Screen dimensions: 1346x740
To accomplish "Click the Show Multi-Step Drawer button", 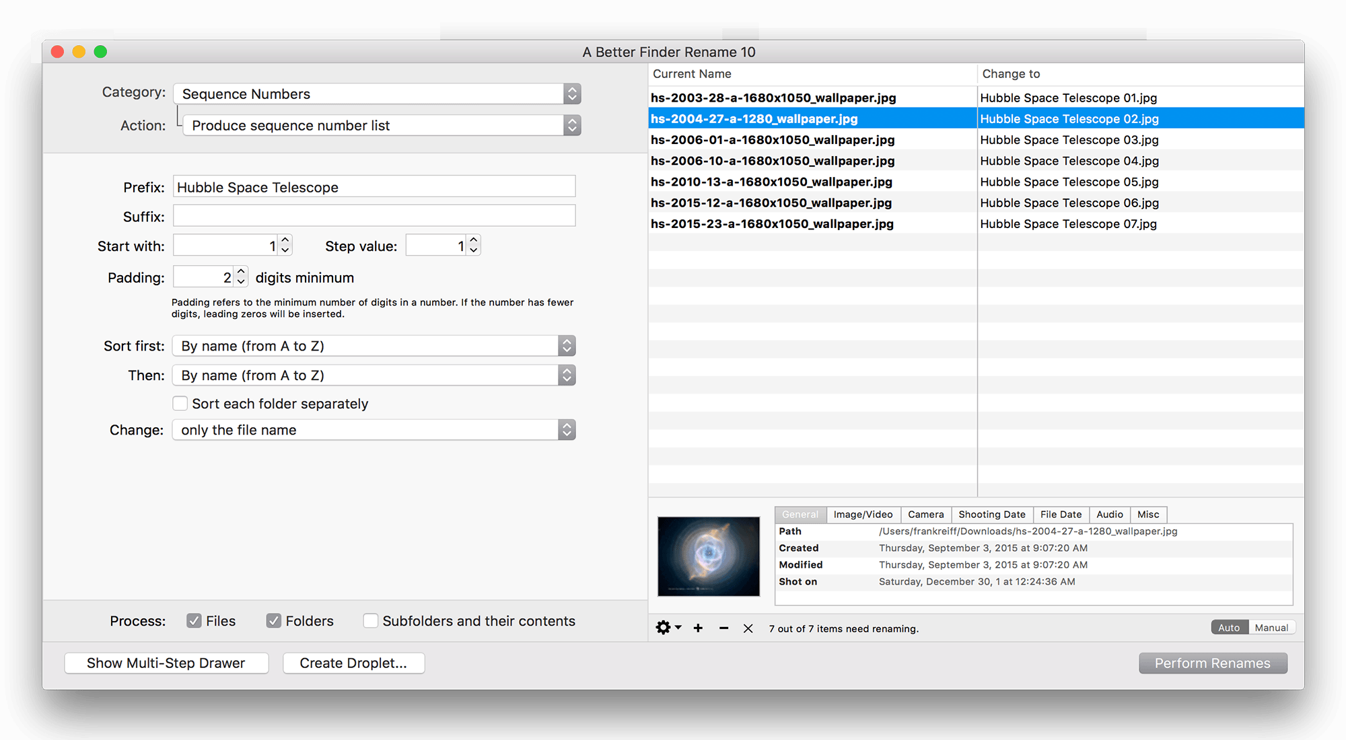I will [x=167, y=663].
